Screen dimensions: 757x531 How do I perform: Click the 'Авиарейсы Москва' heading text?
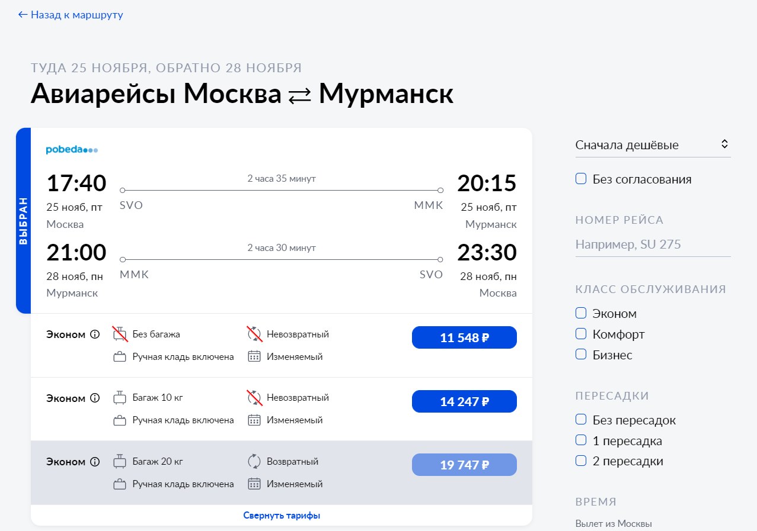click(x=156, y=94)
